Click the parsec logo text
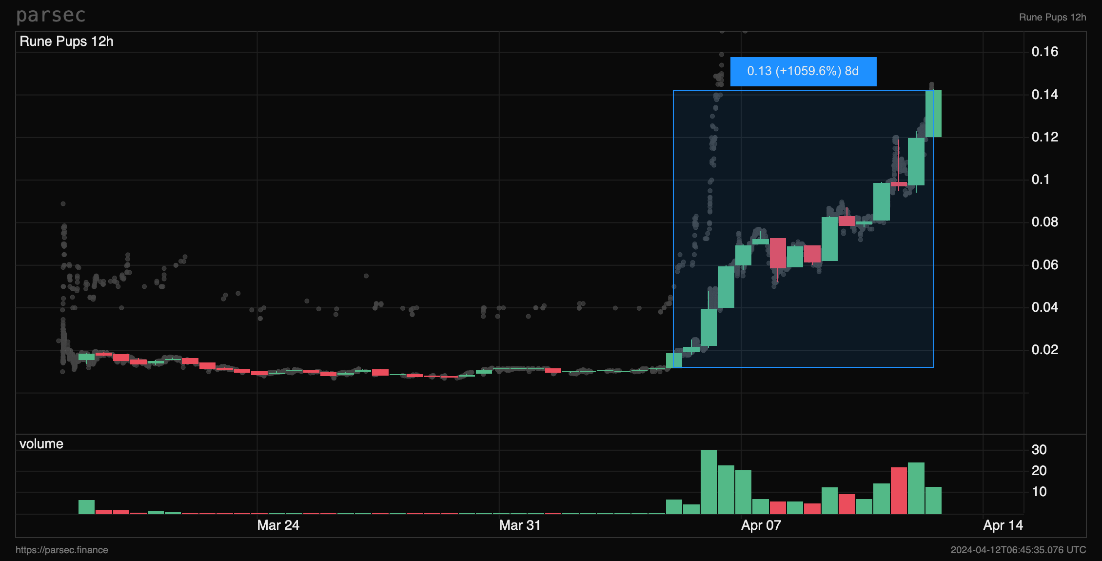 coord(51,15)
